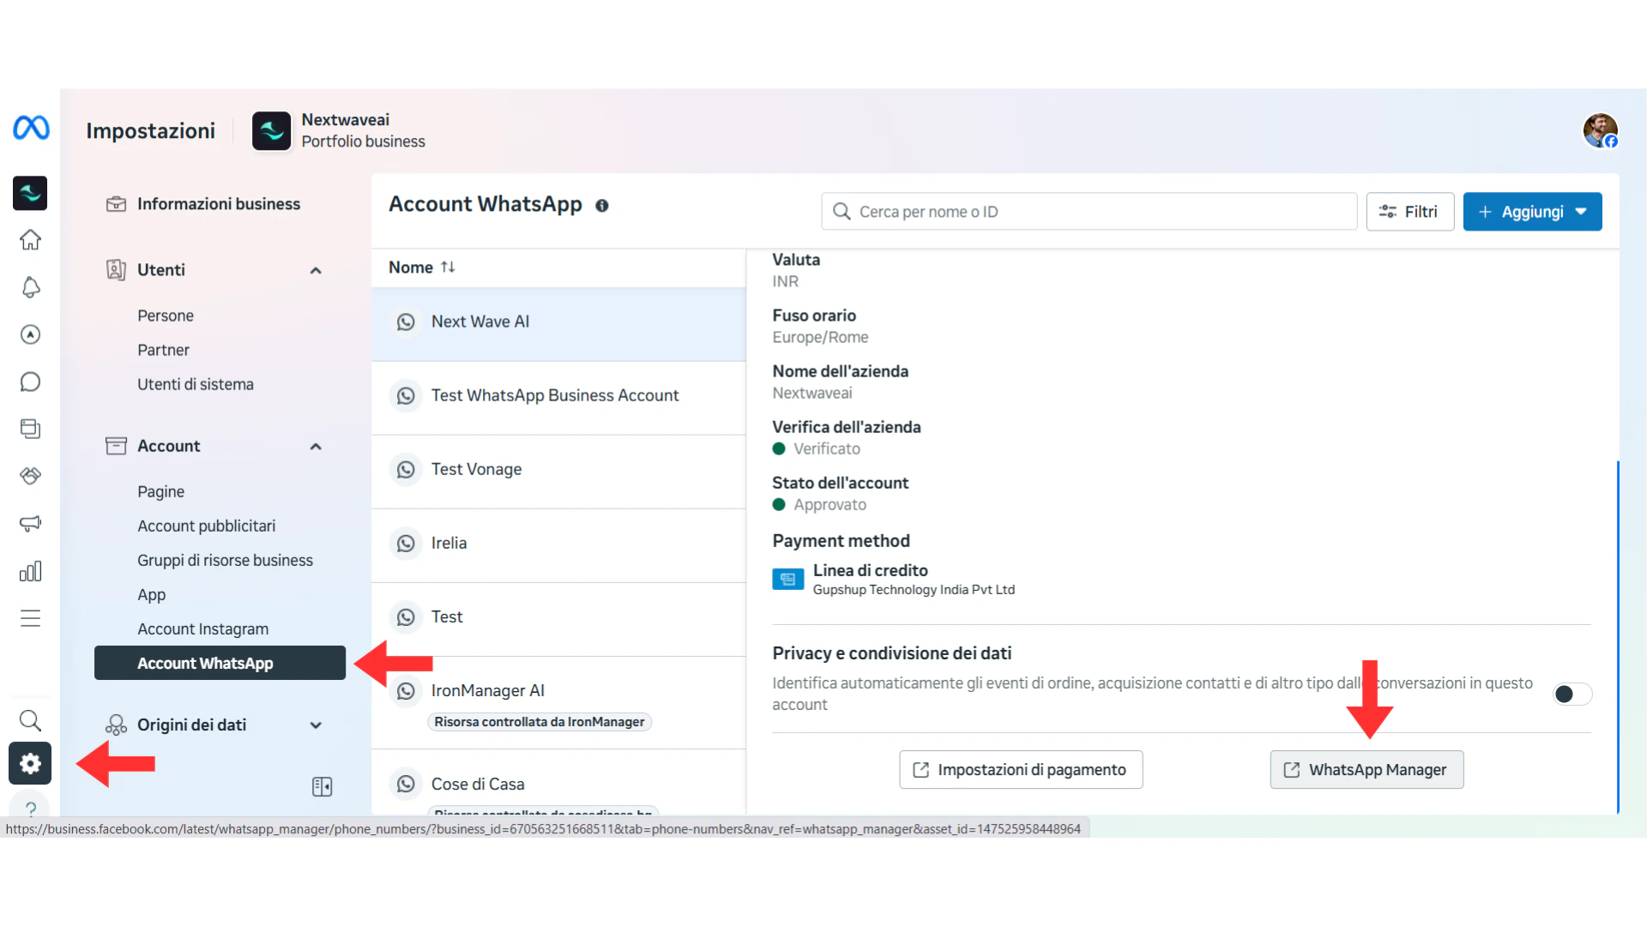The height and width of the screenshot is (926, 1647).
Task: Click the Meta logo icon
Action: pos(31,128)
